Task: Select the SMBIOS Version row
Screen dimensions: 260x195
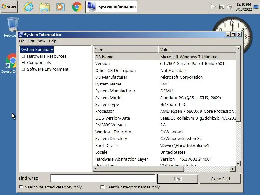Action: tap(164, 125)
